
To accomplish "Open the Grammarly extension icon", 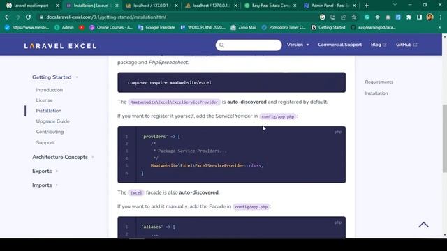I will [367, 17].
